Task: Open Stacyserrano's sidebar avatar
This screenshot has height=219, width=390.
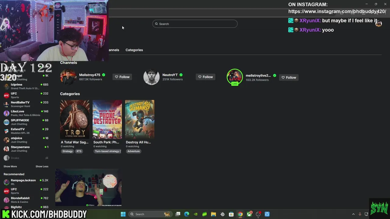Action: coord(6,149)
